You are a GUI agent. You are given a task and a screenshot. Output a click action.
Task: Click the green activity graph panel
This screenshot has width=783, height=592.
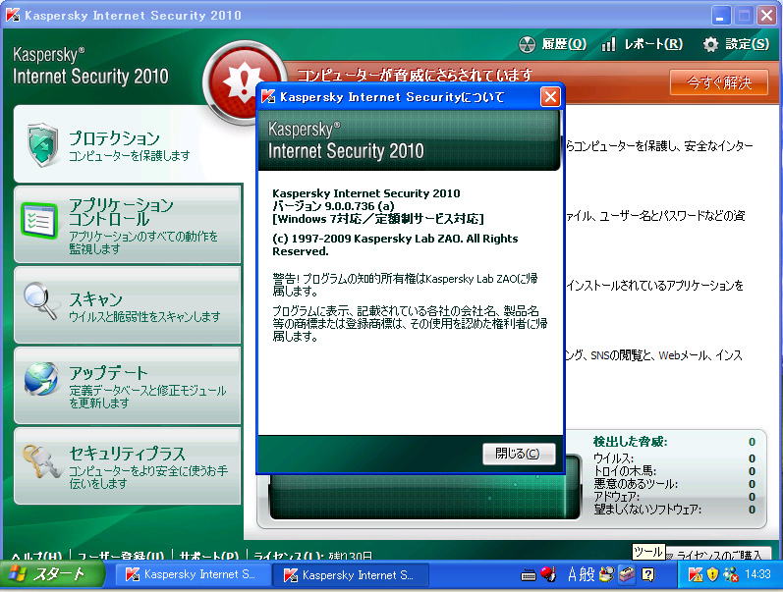click(424, 497)
